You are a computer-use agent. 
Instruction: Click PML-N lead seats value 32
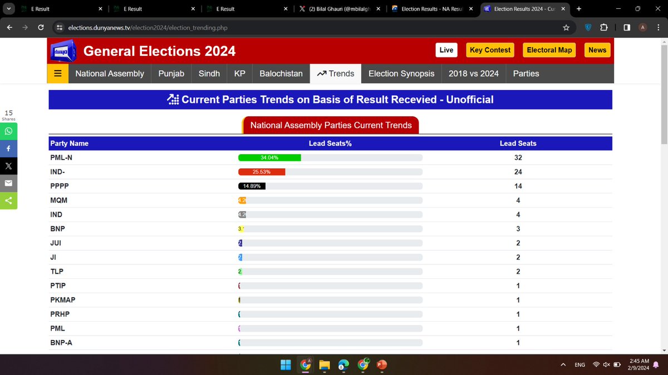tap(518, 158)
